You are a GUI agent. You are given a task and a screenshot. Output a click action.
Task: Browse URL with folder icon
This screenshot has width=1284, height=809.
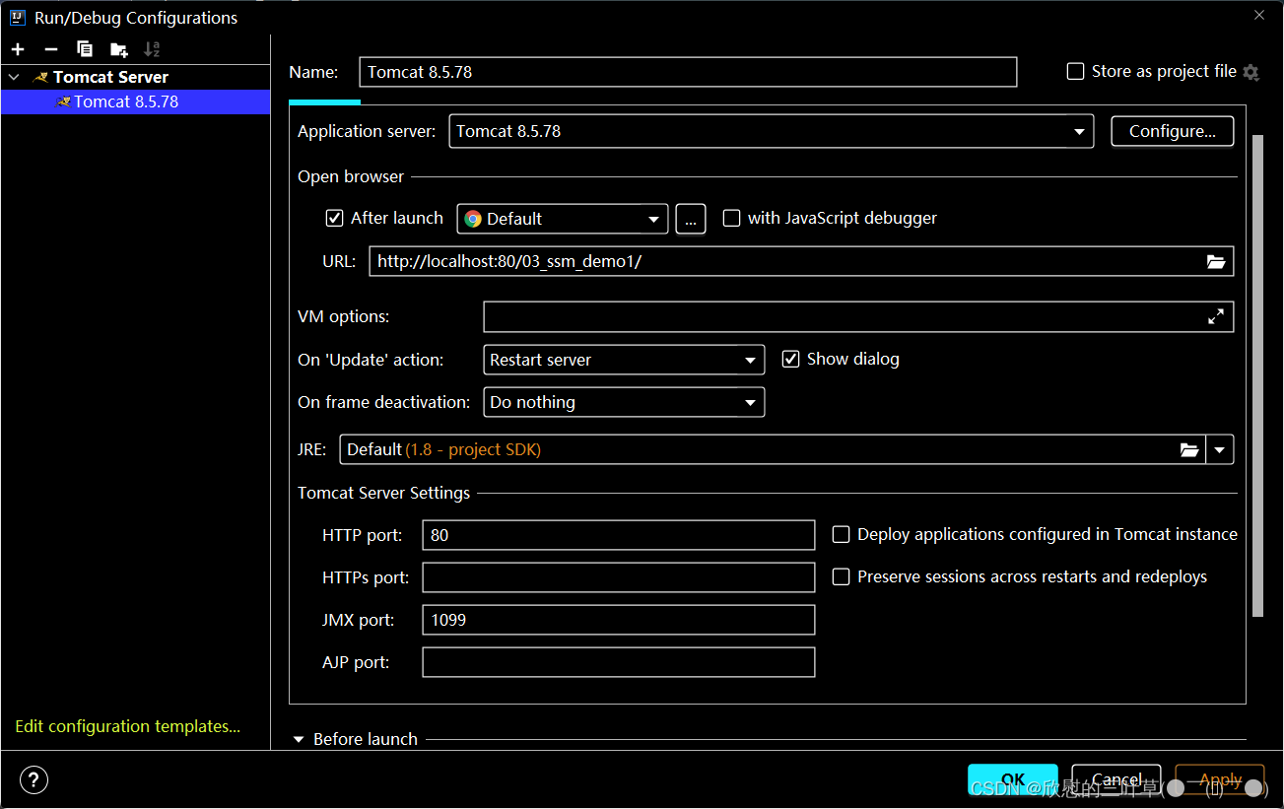(1216, 261)
